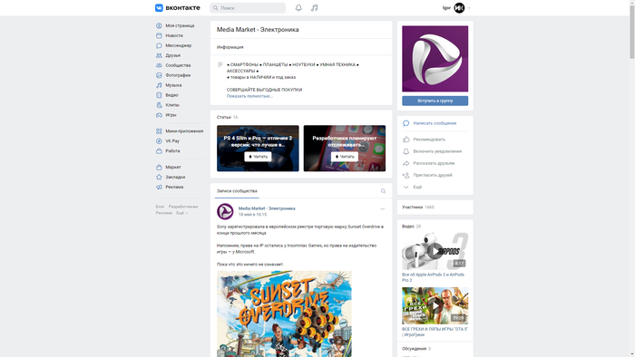The width and height of the screenshot is (635, 357).
Task: Click the Пригласить друзей icon
Action: pos(405,175)
